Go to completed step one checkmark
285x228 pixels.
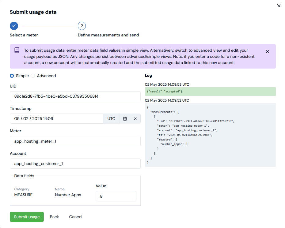tap(14, 26)
